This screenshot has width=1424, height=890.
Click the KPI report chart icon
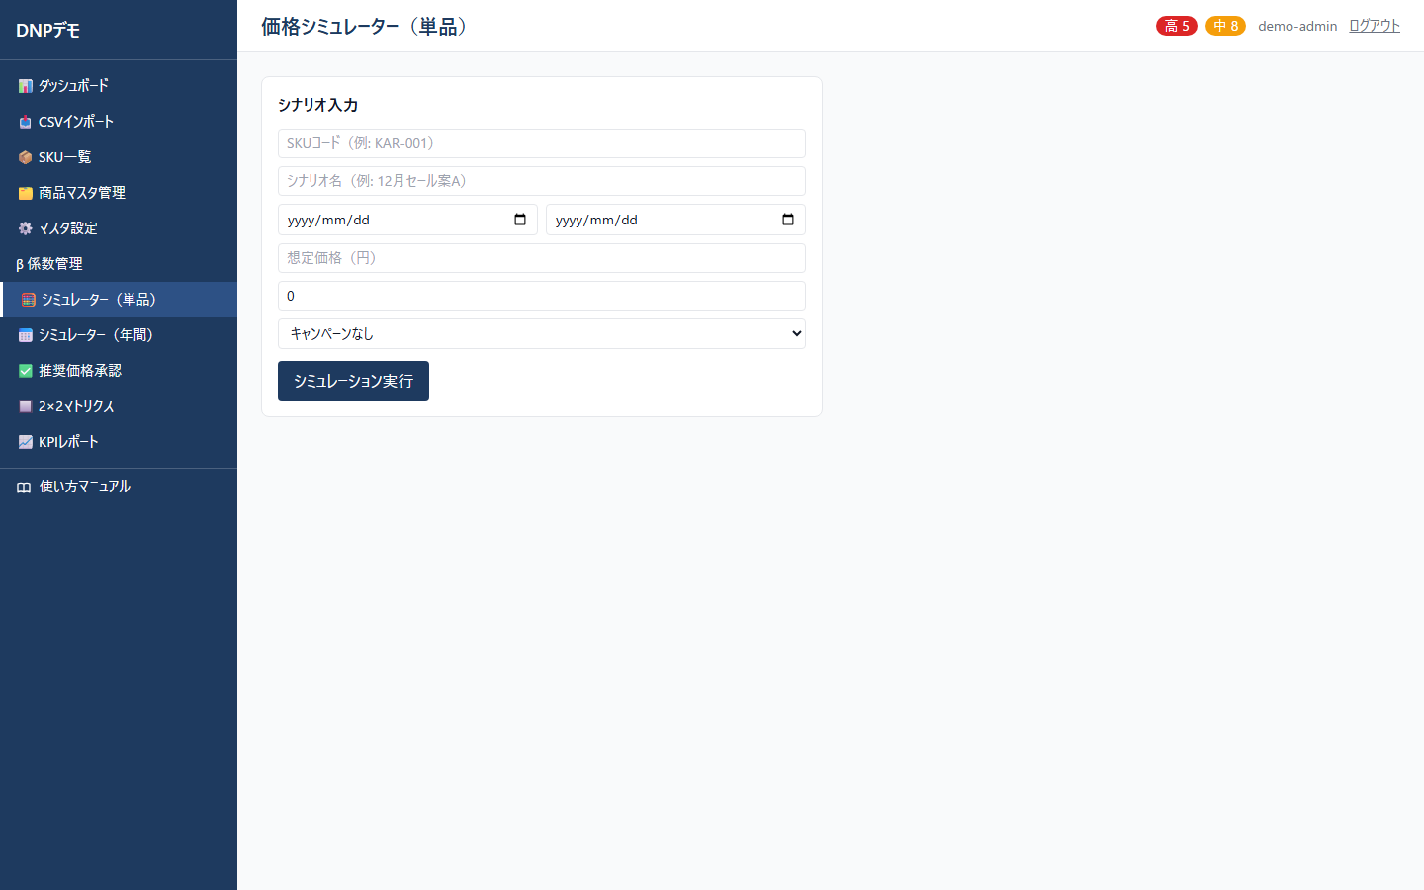[x=26, y=442]
